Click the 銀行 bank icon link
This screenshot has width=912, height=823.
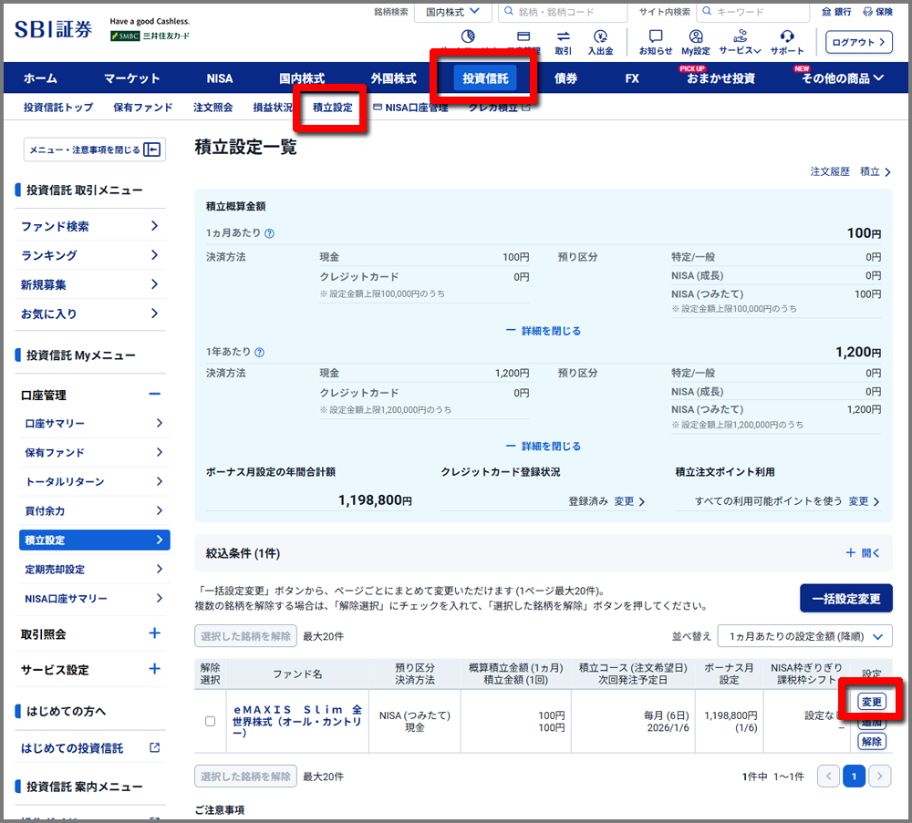point(836,12)
